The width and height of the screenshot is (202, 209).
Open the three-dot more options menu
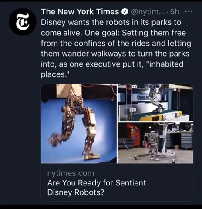189,11
